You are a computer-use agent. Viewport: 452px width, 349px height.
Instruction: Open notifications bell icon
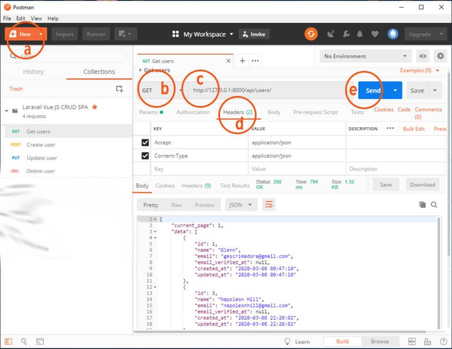[360, 34]
